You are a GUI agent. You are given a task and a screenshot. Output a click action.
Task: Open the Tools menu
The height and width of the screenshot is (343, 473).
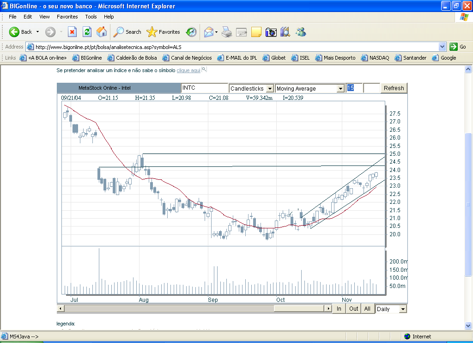click(x=91, y=17)
